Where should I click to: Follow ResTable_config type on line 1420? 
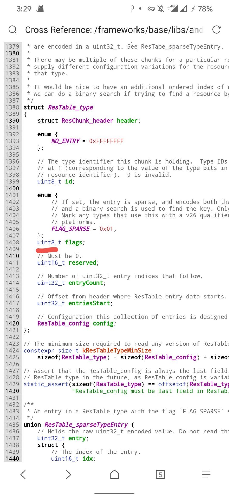[x=63, y=323]
